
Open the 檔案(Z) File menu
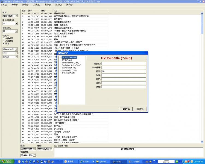pyautogui.click(x=4, y=5)
